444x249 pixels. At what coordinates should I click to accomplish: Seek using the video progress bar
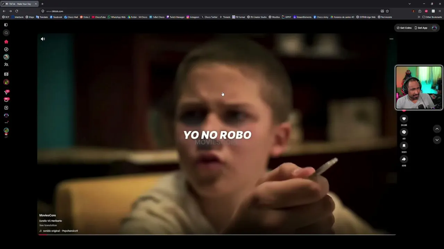pyautogui.click(x=217, y=235)
